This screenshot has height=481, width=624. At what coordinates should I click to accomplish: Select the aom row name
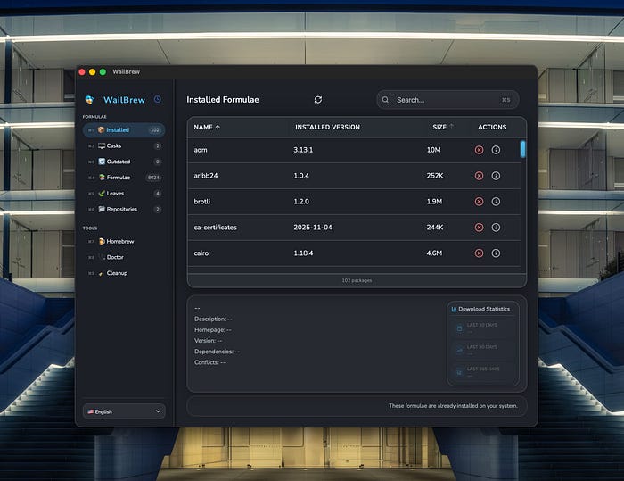[201, 150]
